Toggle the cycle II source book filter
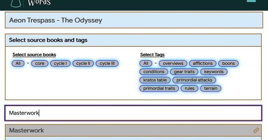268x140 pixels. 83,64
